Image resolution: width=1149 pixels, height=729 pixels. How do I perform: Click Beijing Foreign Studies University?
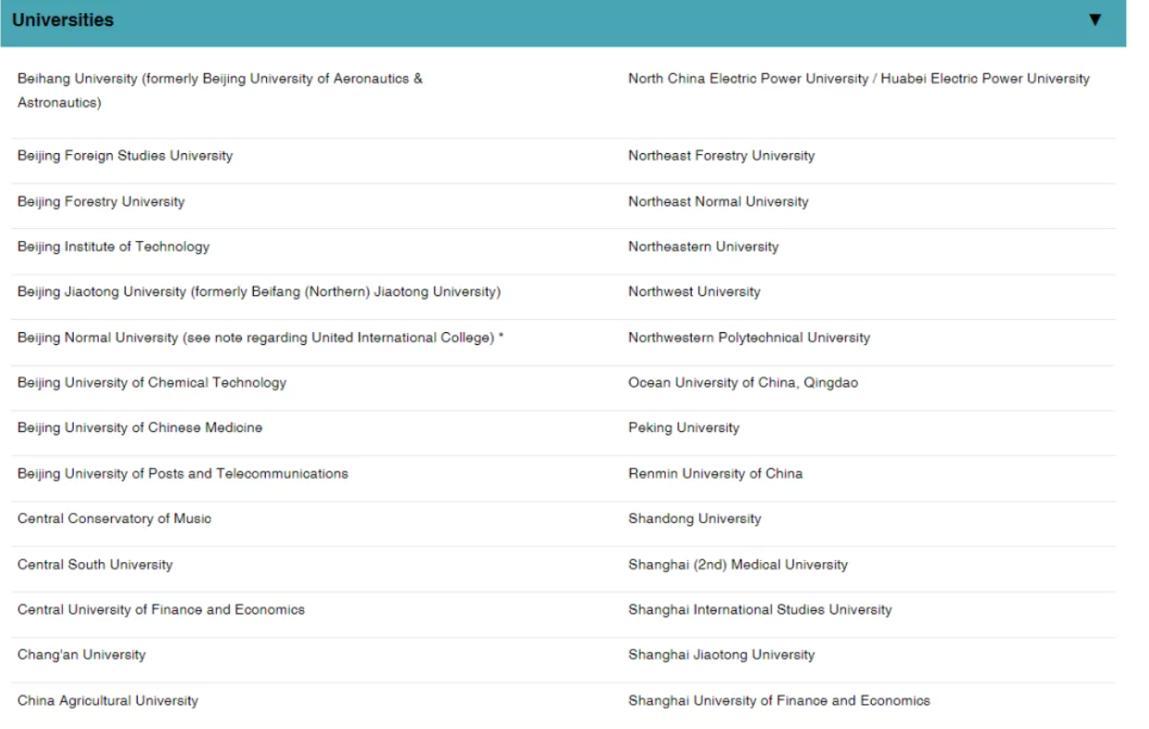(125, 156)
